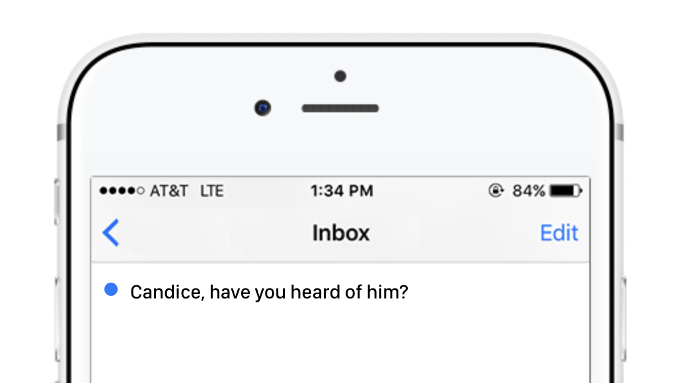
Task: Click the rotation lock icon
Action: point(496,191)
